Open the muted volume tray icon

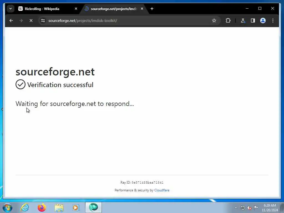(x=249, y=208)
